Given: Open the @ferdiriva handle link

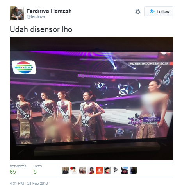Looking at the screenshot, I should (36, 17).
